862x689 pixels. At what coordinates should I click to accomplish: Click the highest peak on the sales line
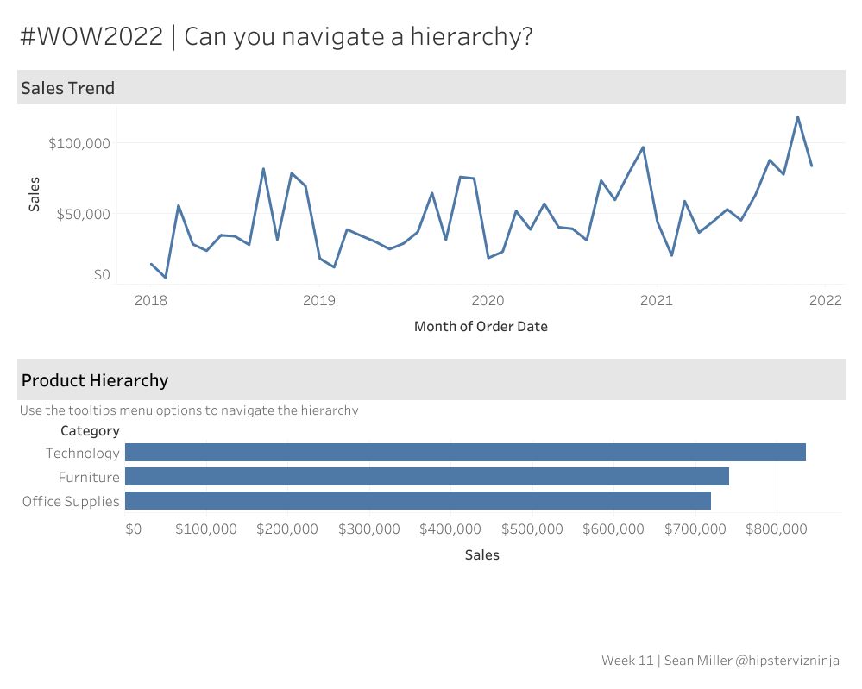pyautogui.click(x=797, y=117)
